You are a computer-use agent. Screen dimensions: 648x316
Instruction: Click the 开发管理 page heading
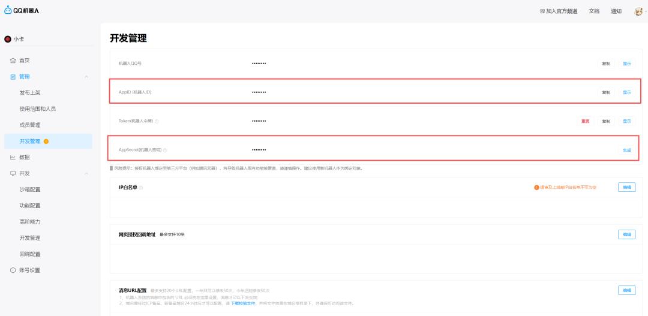click(x=128, y=38)
